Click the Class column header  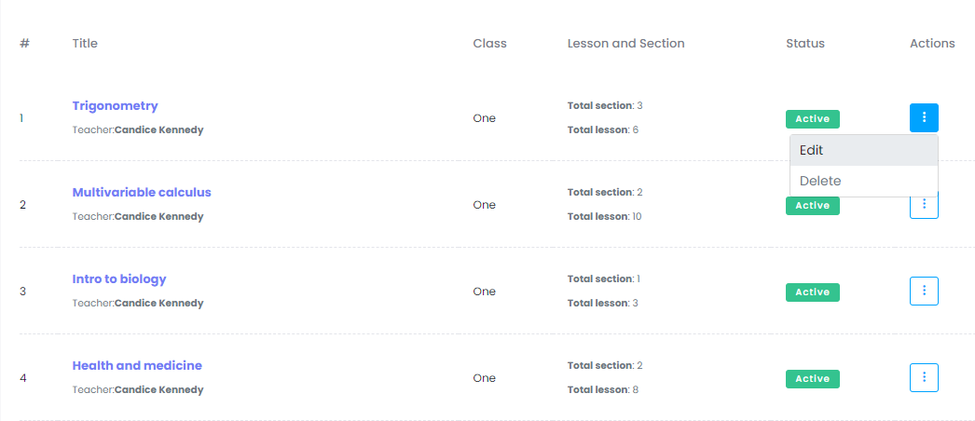(x=489, y=43)
